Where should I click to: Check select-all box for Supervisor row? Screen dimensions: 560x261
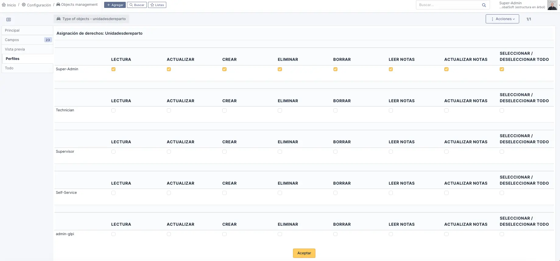(x=502, y=152)
